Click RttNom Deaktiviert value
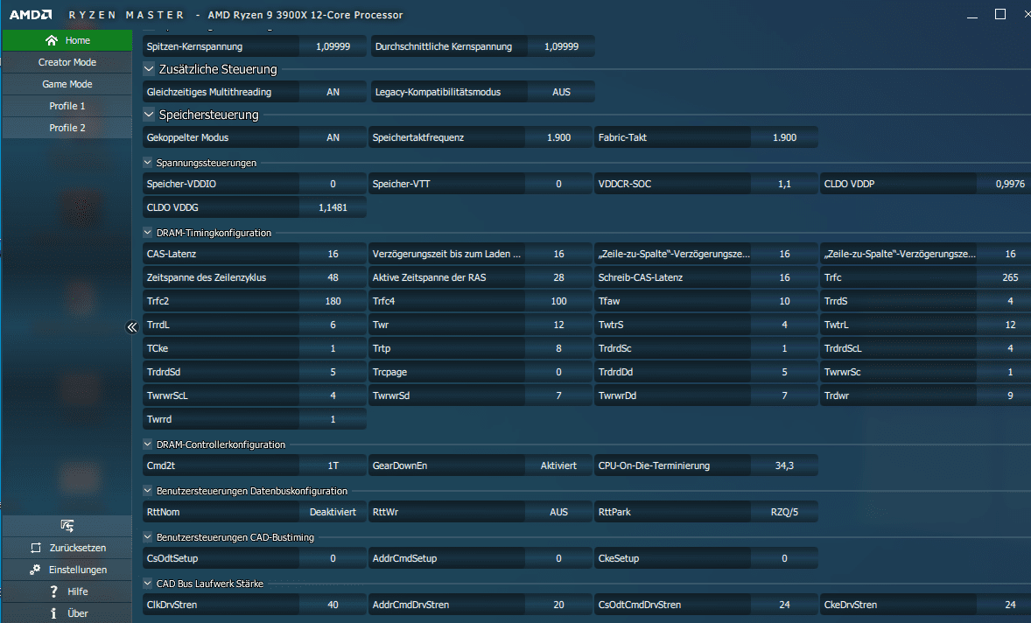 point(333,512)
